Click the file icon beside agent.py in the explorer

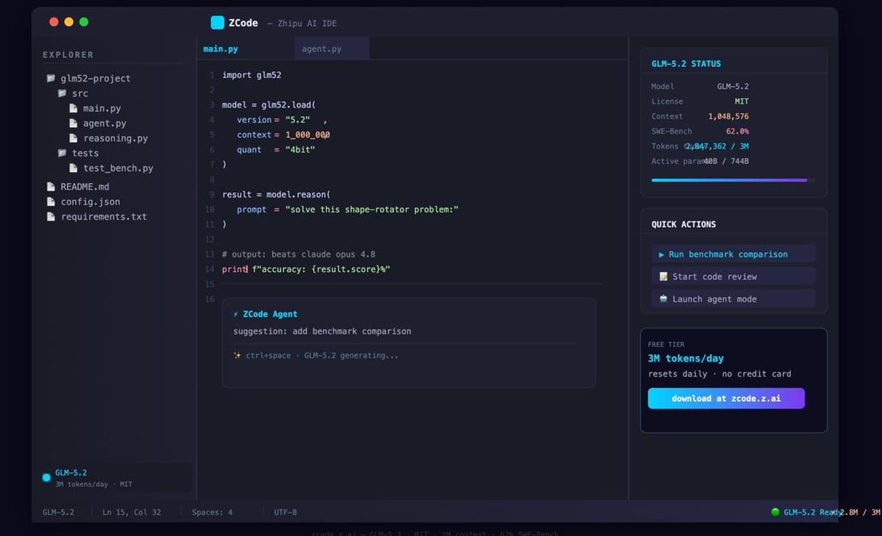(x=73, y=123)
